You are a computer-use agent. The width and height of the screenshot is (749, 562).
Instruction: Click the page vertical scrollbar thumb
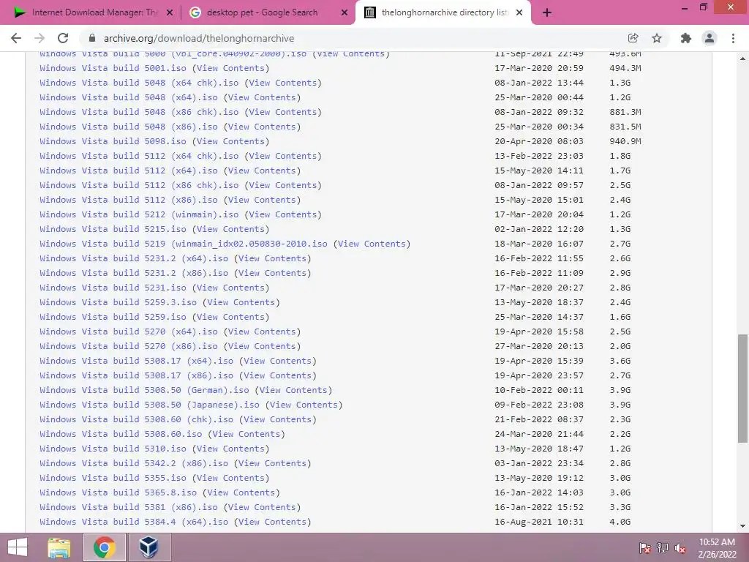(743, 389)
